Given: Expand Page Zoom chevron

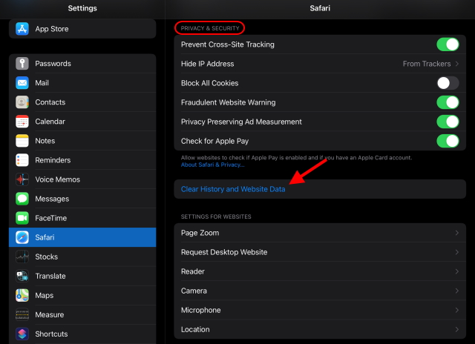Looking at the screenshot, I should click(x=457, y=233).
